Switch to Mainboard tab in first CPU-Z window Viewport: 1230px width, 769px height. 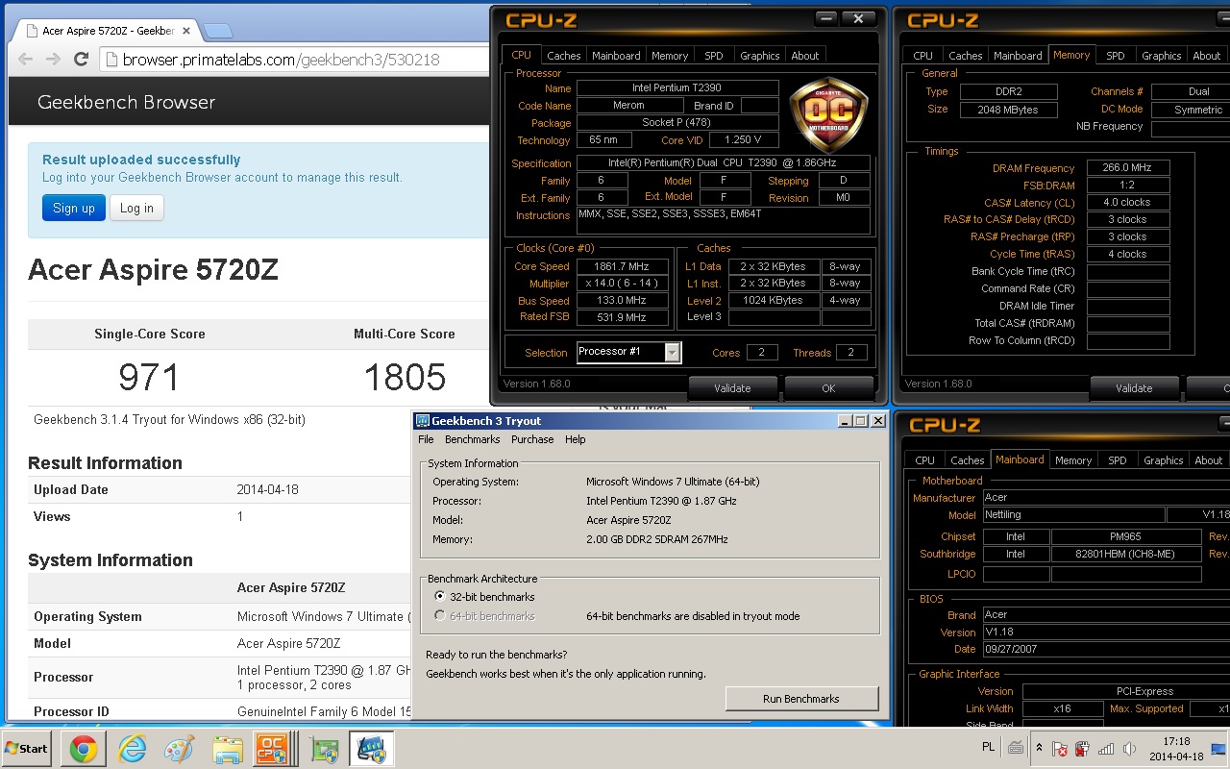click(x=616, y=56)
